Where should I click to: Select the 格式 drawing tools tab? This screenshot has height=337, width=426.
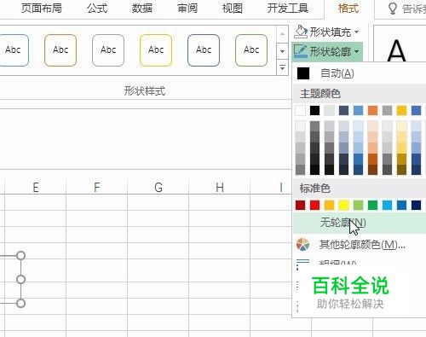tap(348, 9)
